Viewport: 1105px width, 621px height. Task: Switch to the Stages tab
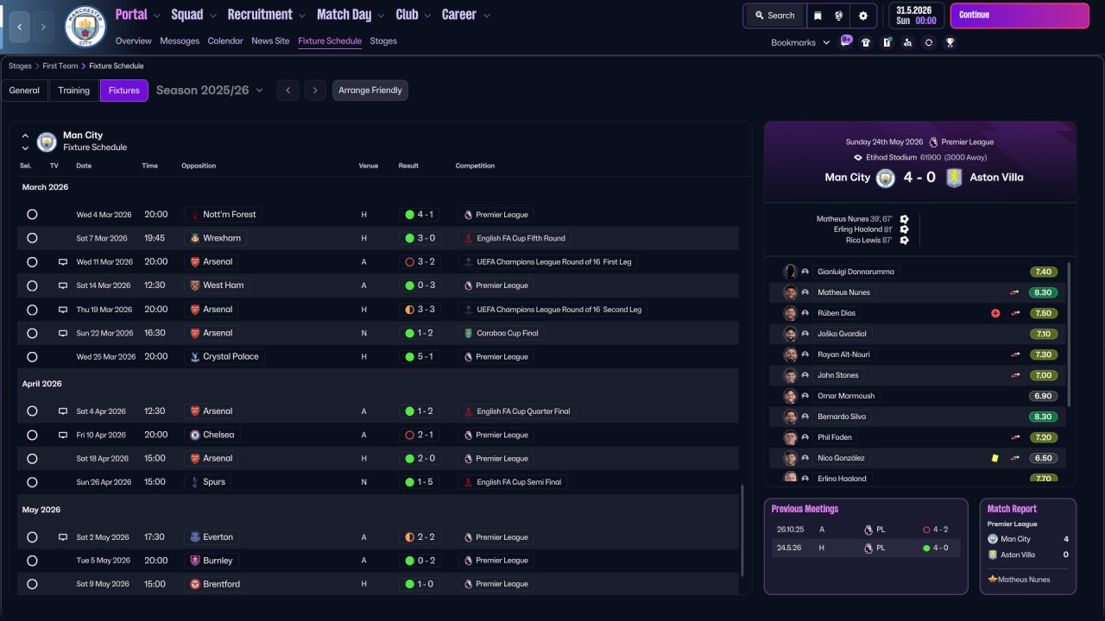point(383,41)
